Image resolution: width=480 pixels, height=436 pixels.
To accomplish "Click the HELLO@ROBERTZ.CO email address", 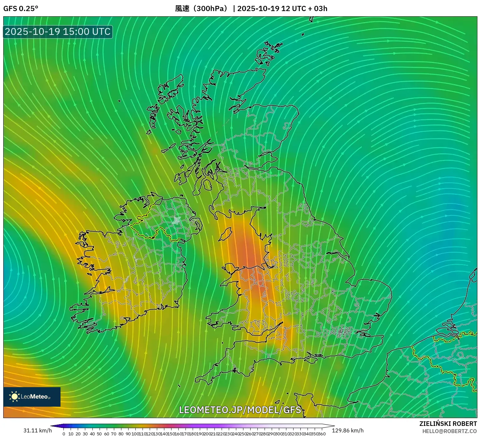I will (x=449, y=431).
